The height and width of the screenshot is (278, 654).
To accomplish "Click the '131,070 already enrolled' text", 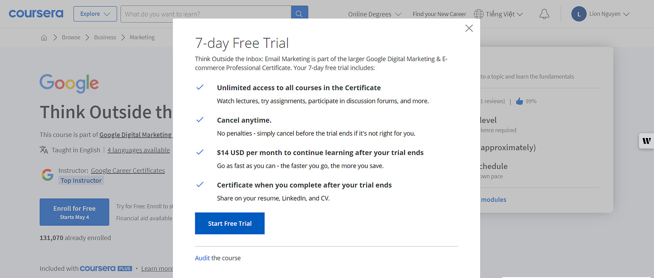I will click(x=75, y=238).
